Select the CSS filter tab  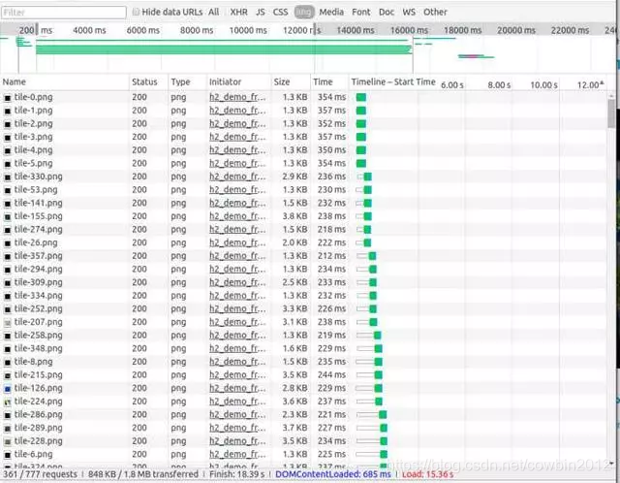pyautogui.click(x=280, y=12)
